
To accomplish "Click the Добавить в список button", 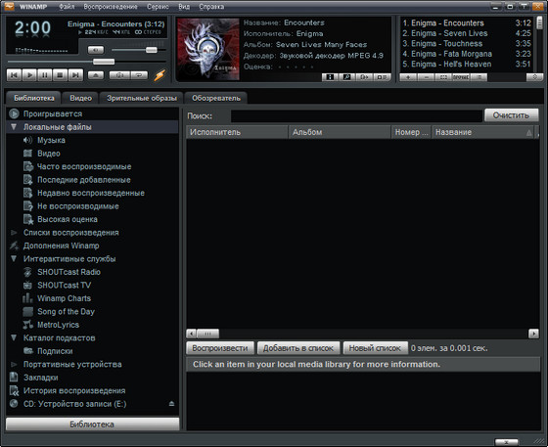I will tap(298, 348).
